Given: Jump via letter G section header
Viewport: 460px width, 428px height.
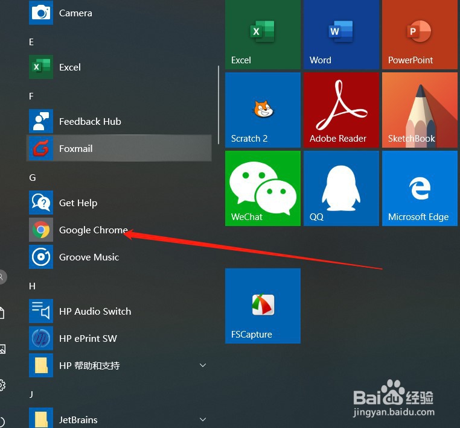Looking at the screenshot, I should coord(32,177).
